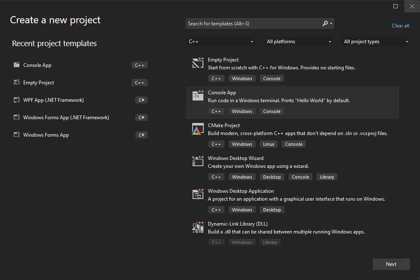This screenshot has height=280, width=420.
Task: Click the Windows Desktop Wizard template icon
Action: pyautogui.click(x=198, y=161)
